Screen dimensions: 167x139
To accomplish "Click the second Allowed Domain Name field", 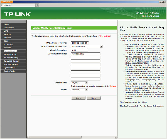I will (x=86, y=58).
